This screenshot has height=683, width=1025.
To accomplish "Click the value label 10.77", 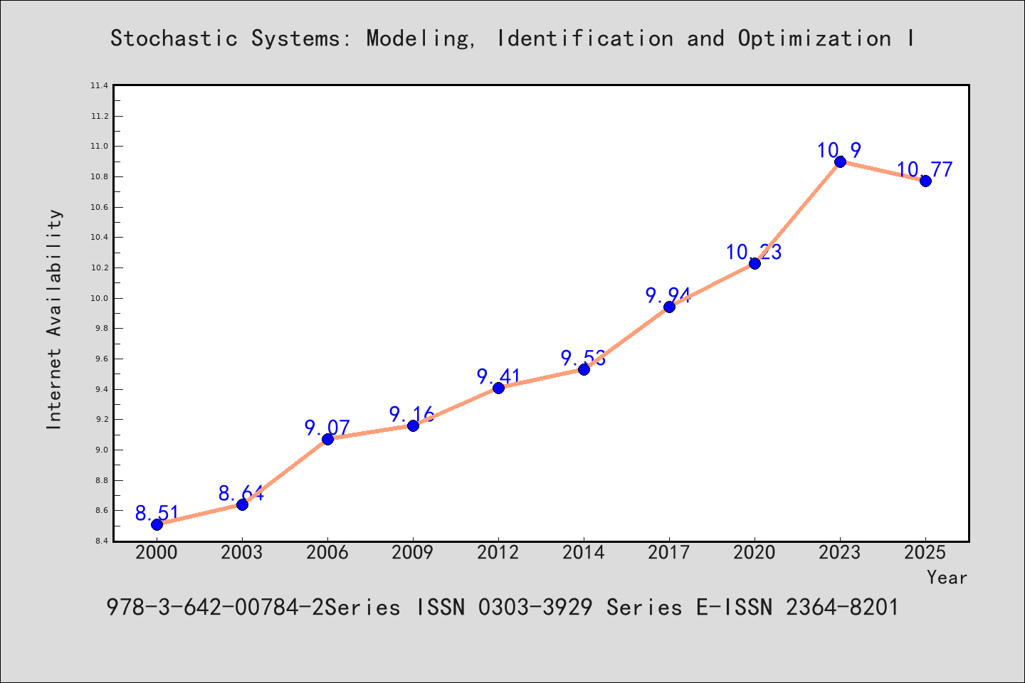I will click(925, 169).
